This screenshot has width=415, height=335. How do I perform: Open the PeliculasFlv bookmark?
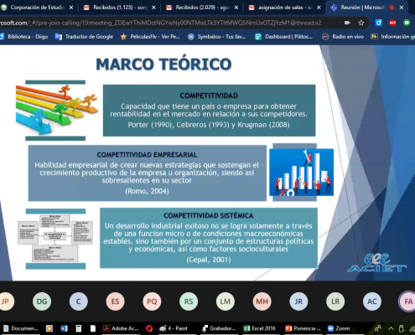pos(151,37)
